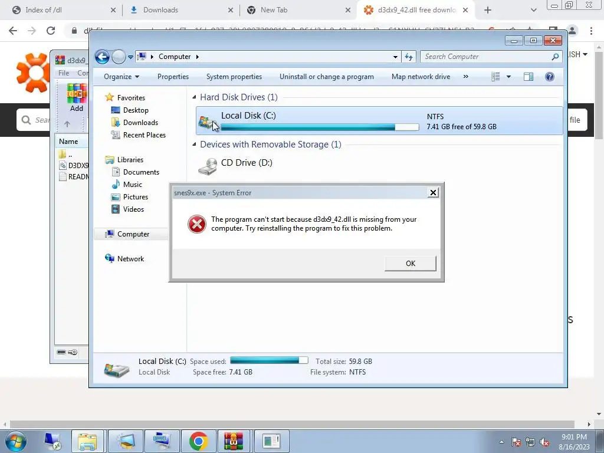The image size is (604, 453).
Task: Change the view using the view icon
Action: tap(495, 77)
